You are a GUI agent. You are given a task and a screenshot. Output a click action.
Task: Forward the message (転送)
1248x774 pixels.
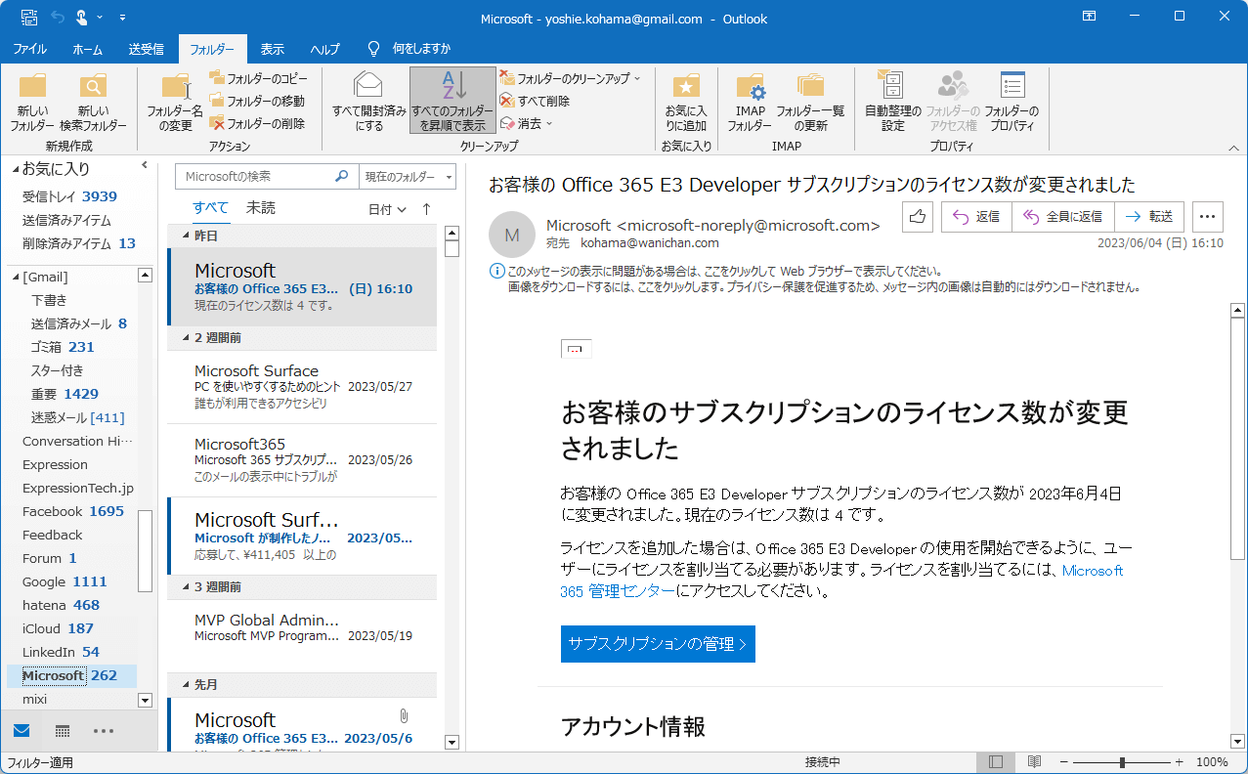point(1148,217)
